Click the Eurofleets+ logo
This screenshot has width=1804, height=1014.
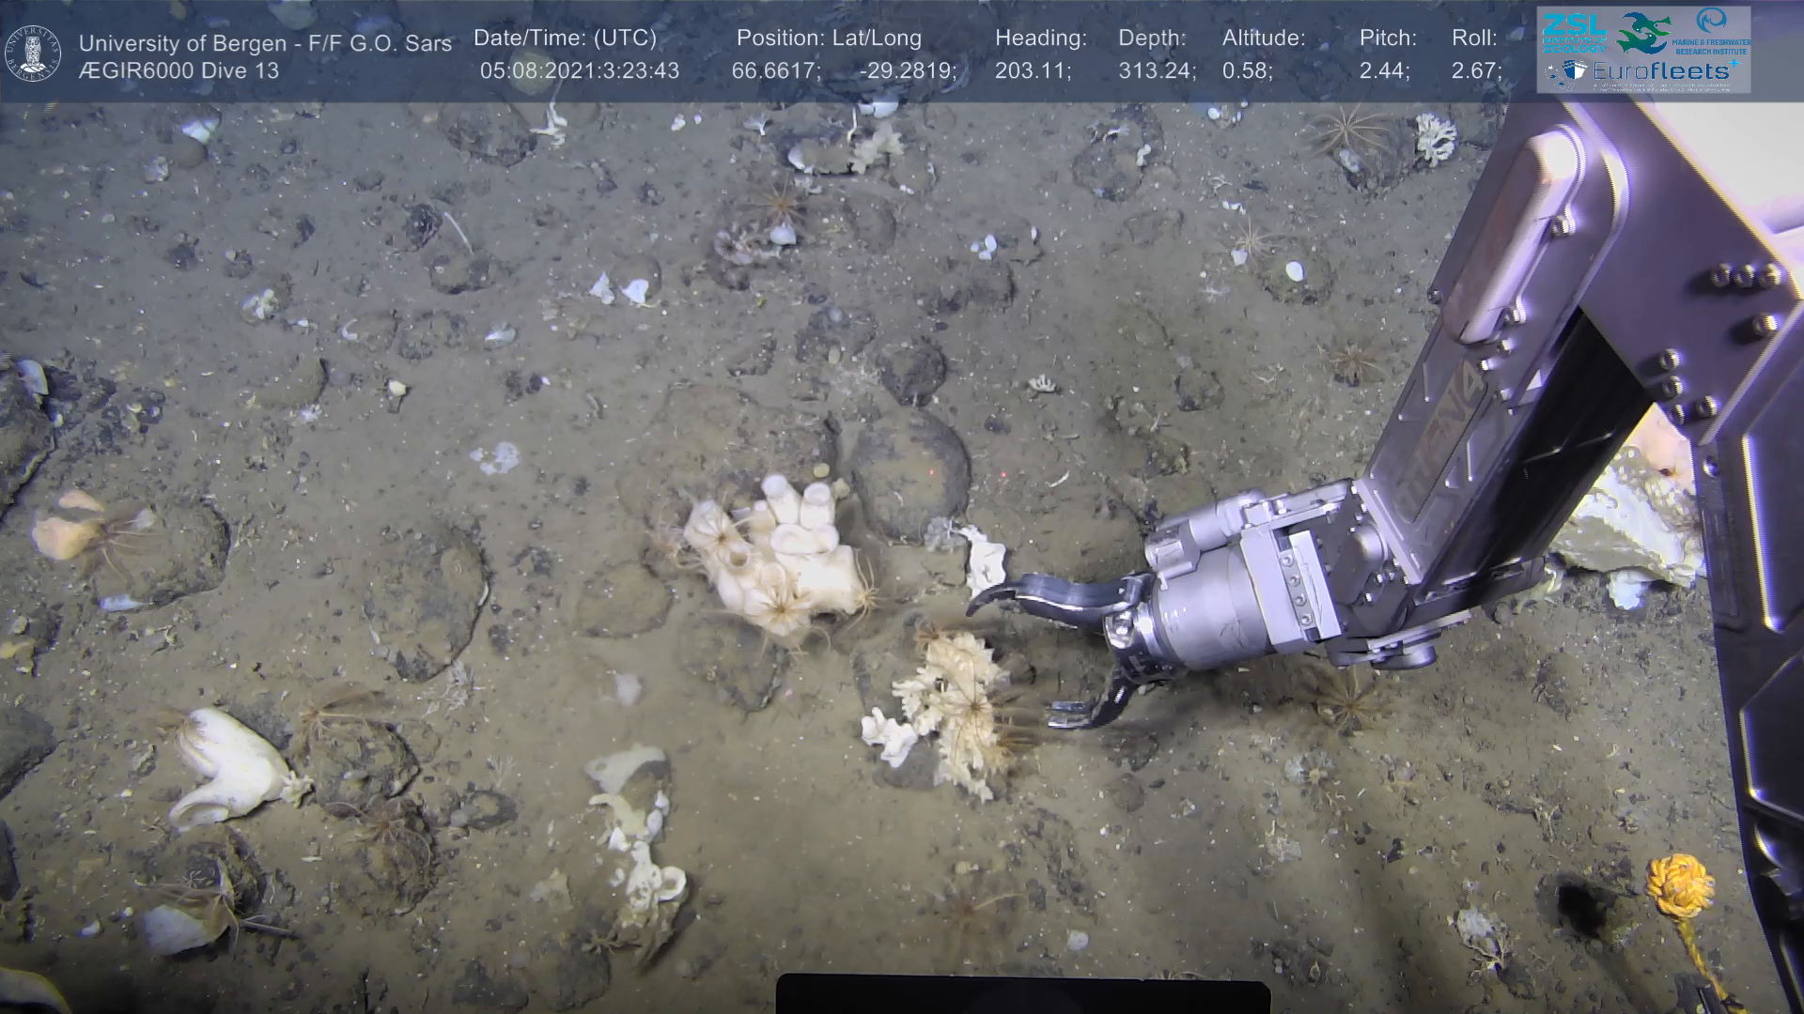(1661, 70)
